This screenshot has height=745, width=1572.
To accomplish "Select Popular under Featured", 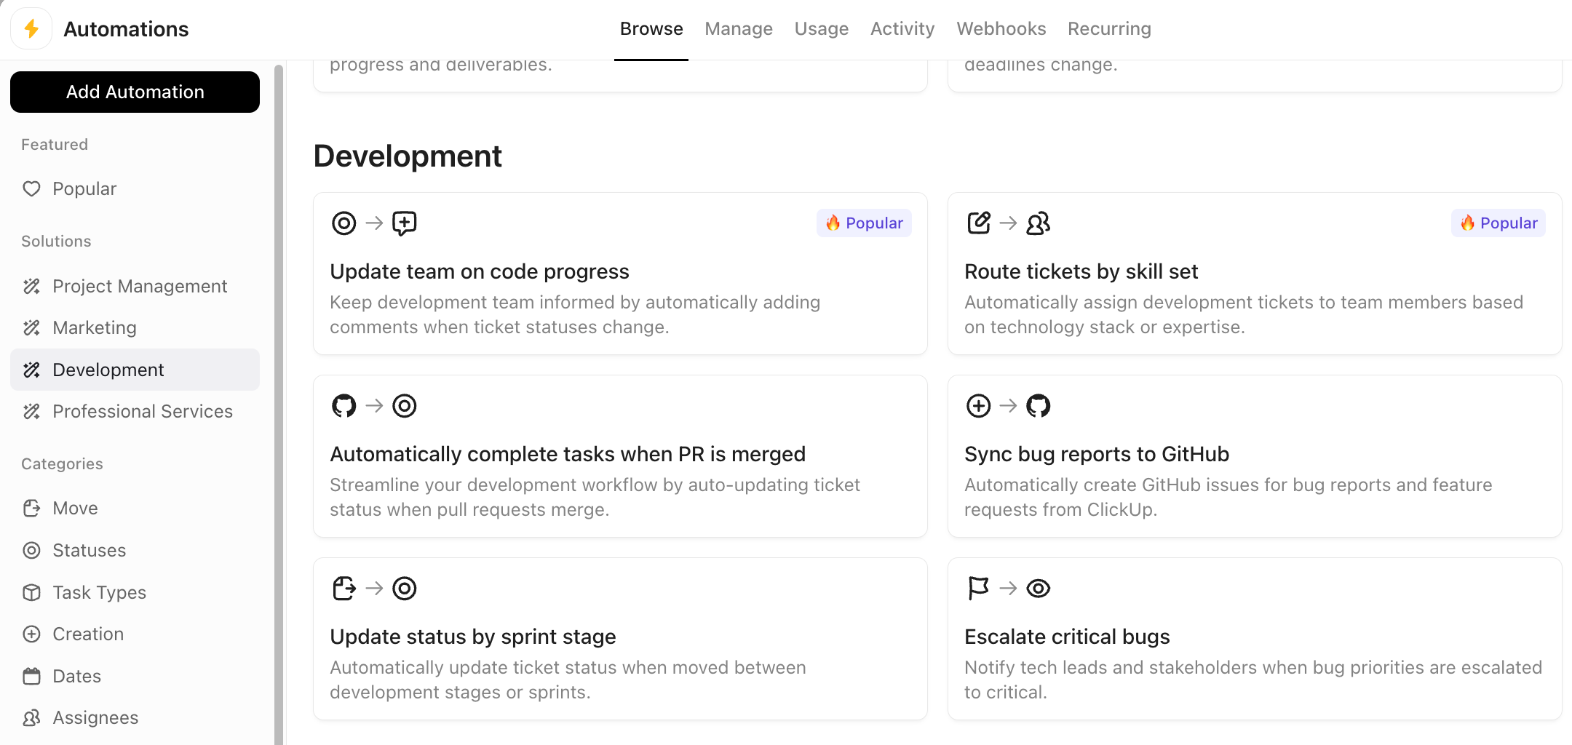I will coord(85,188).
